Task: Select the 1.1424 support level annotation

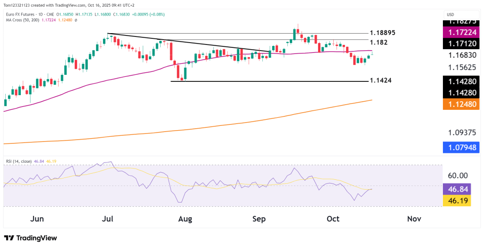Action: pyautogui.click(x=380, y=81)
